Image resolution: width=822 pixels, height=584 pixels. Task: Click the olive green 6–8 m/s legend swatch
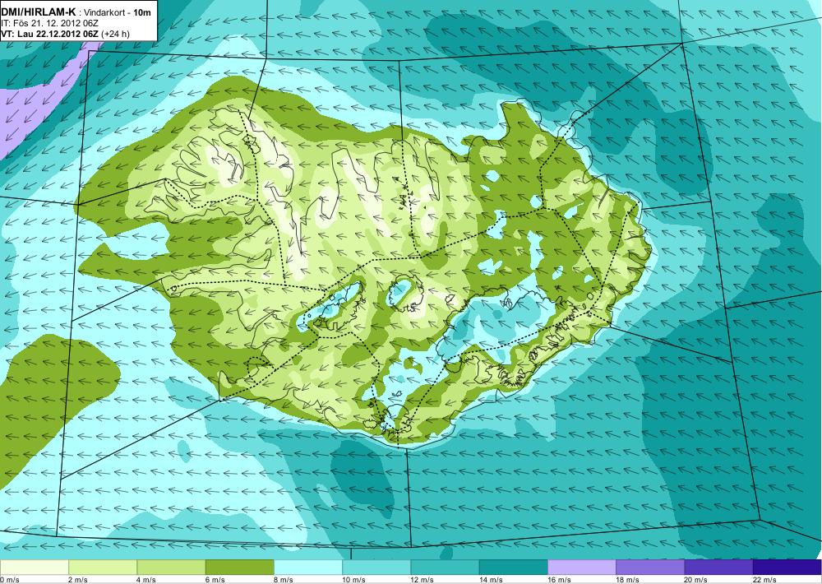tap(239, 568)
